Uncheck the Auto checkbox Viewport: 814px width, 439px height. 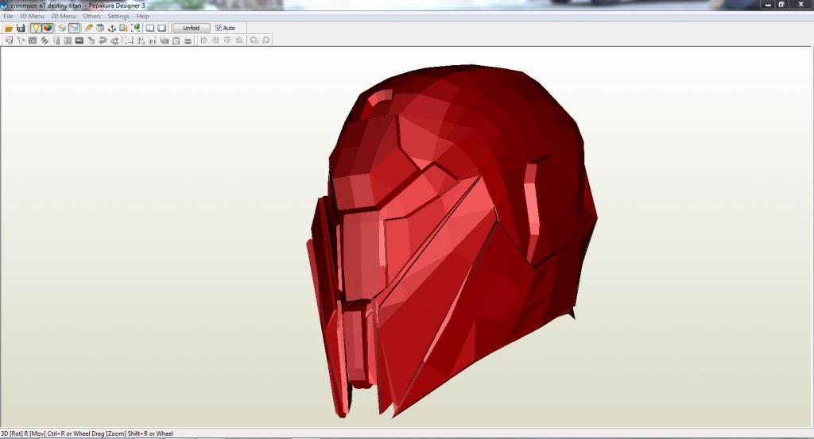[219, 28]
